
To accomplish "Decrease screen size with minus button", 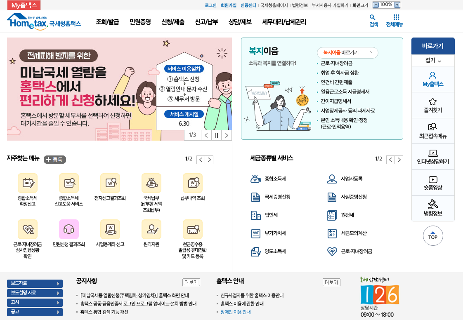I will click(376, 5).
